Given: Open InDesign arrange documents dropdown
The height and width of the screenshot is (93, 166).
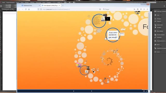Looking at the screenshot, I should [74, 2].
